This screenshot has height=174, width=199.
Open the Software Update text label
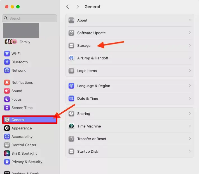(91, 33)
